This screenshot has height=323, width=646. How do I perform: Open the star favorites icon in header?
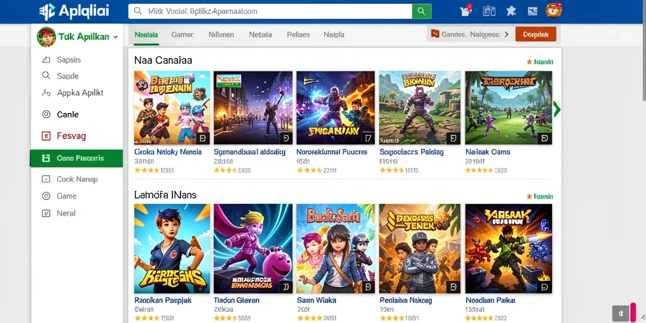[511, 11]
